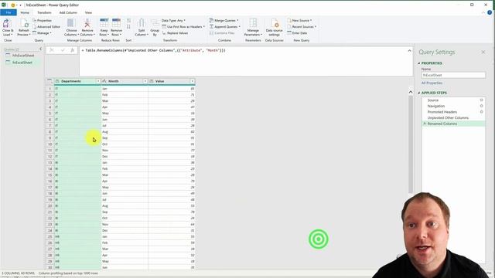Switch to the Transform ribbon tab
Viewport: 495px width, 278px height.
tap(44, 12)
